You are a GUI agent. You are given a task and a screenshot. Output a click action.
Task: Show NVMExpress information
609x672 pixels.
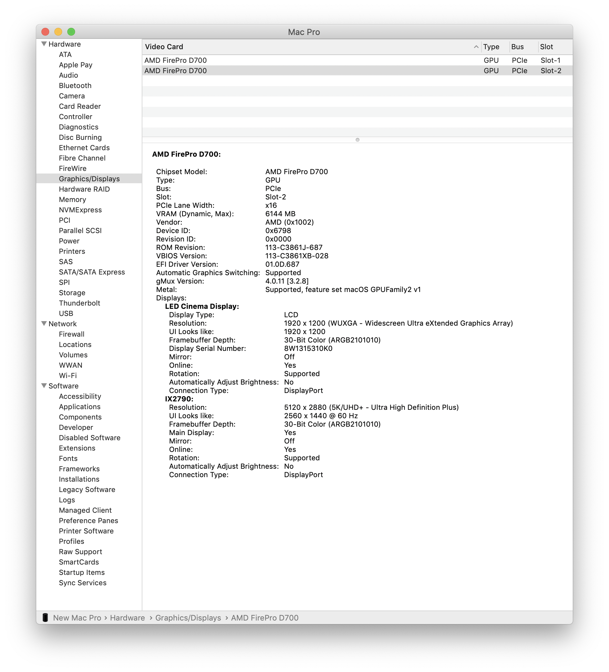(80, 209)
